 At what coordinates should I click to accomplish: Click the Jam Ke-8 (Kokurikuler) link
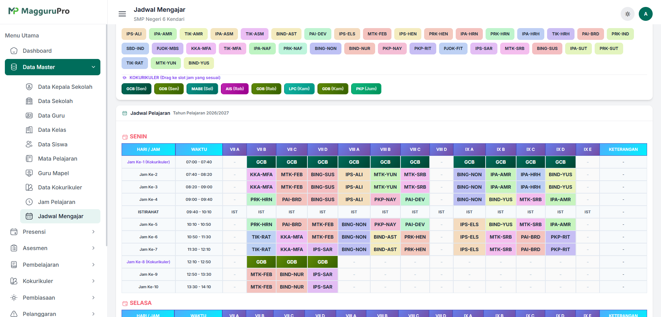[x=148, y=262]
